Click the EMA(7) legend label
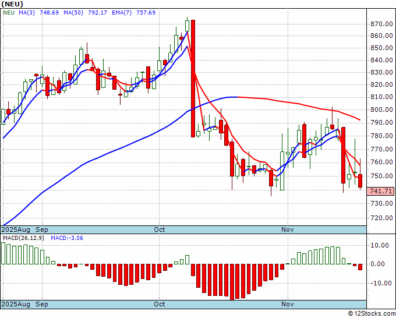The width and height of the screenshot is (396, 318). pyautogui.click(x=122, y=13)
